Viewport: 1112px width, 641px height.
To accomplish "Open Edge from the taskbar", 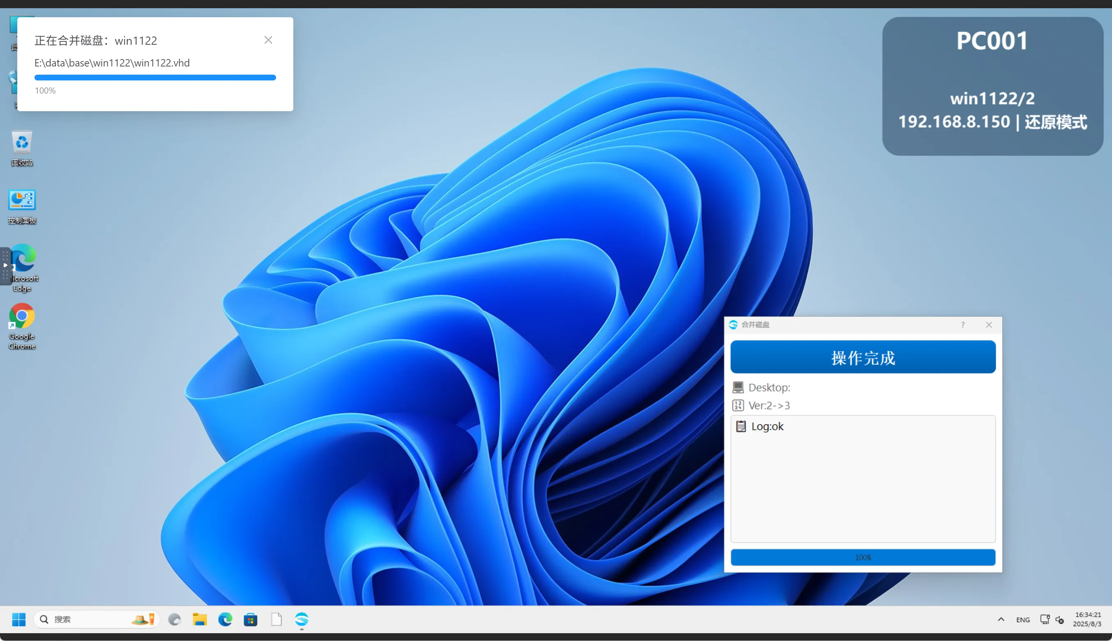I will click(x=225, y=619).
